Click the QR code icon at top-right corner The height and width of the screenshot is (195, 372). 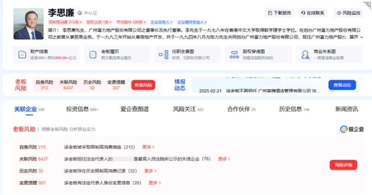click(367, 5)
